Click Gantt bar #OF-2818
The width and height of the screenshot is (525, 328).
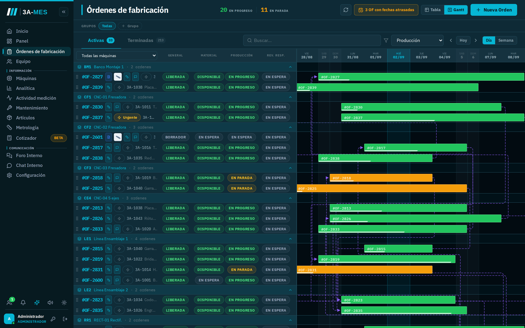click(x=381, y=178)
